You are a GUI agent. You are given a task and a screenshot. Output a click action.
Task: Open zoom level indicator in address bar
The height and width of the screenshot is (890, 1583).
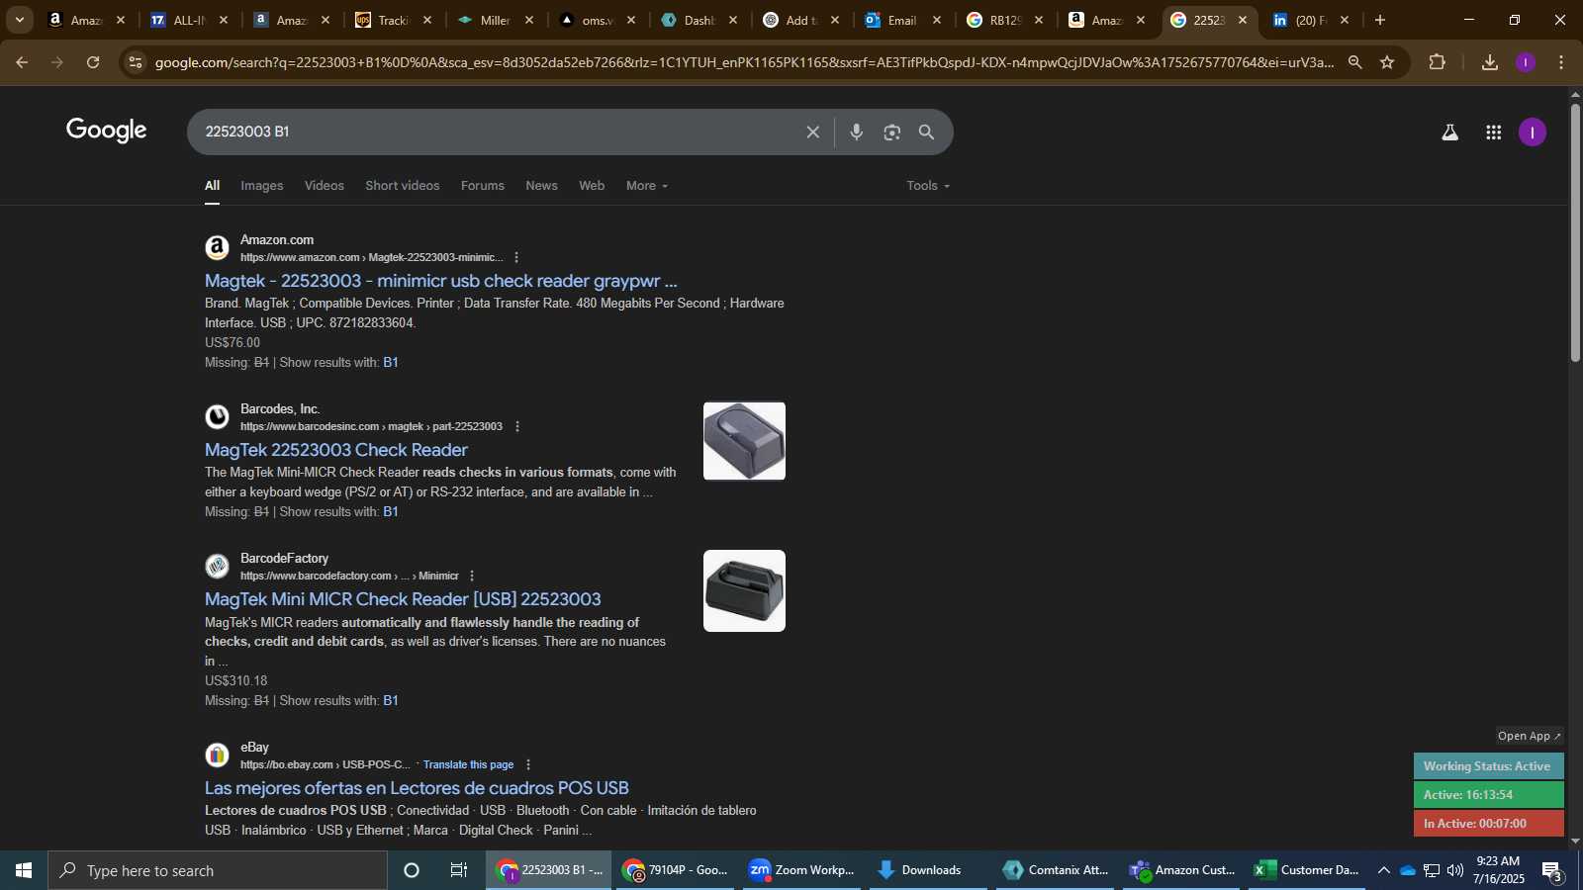pyautogui.click(x=1355, y=62)
